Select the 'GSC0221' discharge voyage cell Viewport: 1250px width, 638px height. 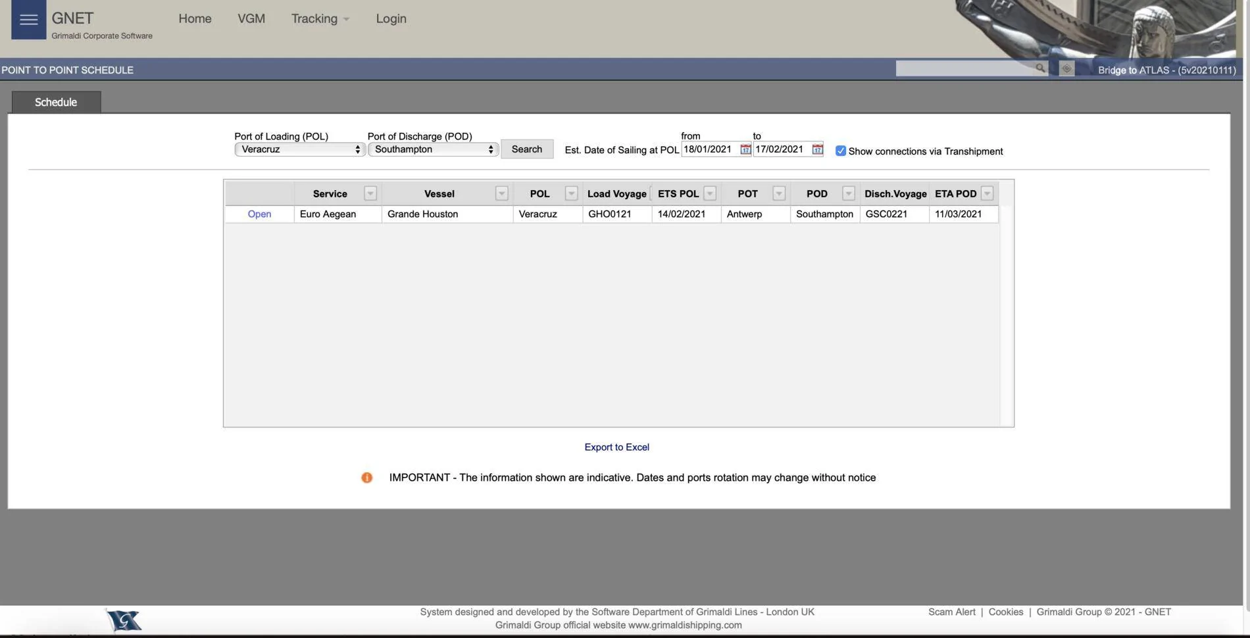[895, 214]
